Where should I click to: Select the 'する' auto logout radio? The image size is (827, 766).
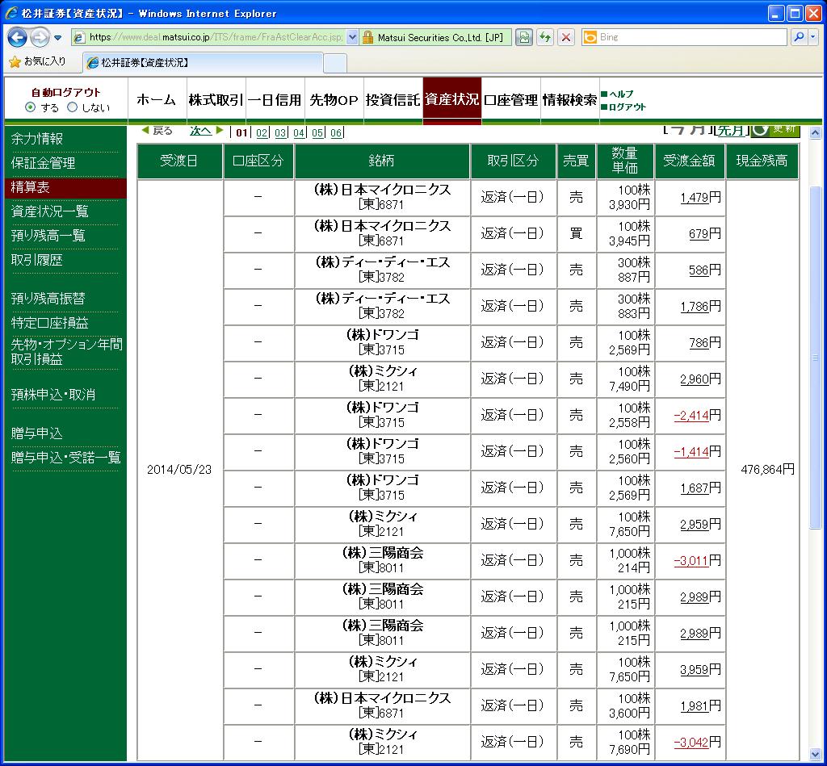click(x=31, y=107)
